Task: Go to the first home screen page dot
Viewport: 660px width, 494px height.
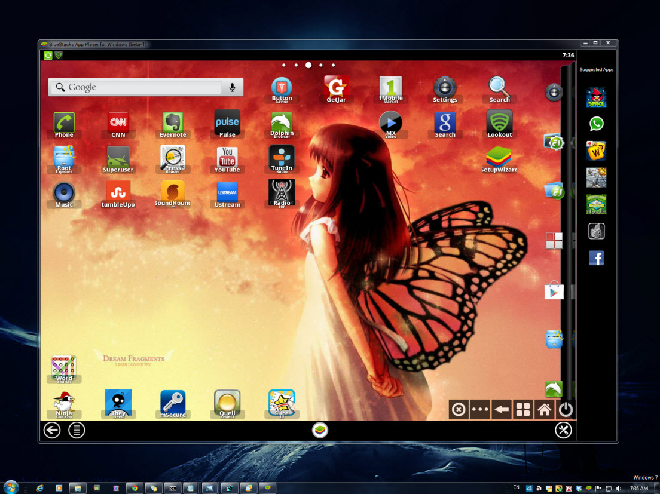Action: click(x=284, y=65)
